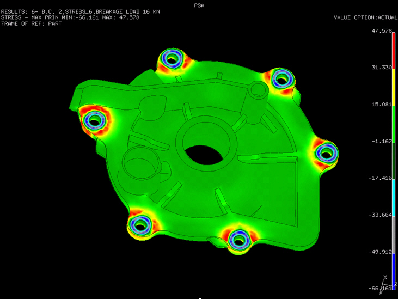This screenshot has width=398, height=299.
Task: Click the PSA title text
Action: (199, 5)
